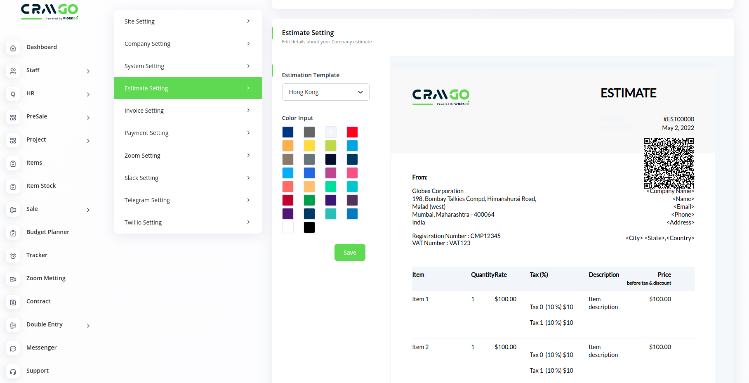Go to Telegram Setting

pyautogui.click(x=188, y=200)
